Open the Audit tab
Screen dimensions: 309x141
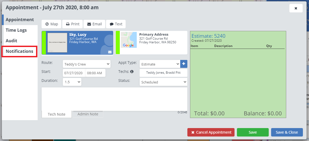pos(20,41)
